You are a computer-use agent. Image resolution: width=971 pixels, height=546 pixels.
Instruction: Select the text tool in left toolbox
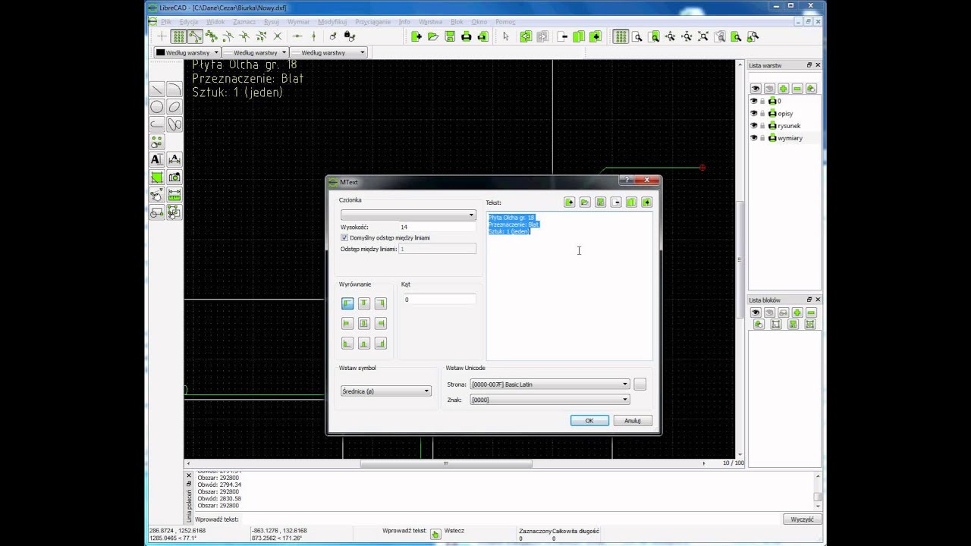click(157, 159)
